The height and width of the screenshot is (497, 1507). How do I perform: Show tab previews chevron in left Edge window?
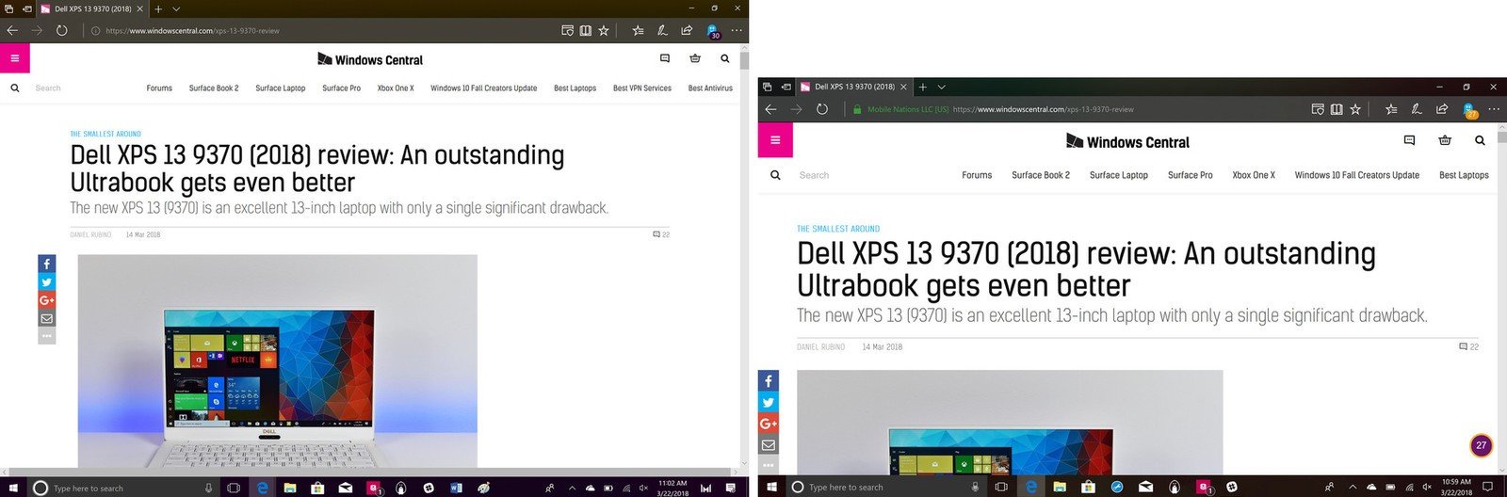click(x=176, y=8)
